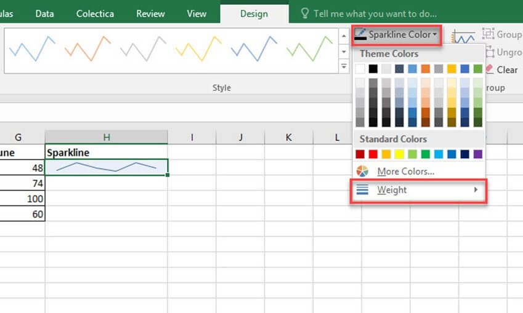Screen dimensions: 523x313
Task: Click the Clear eraser icon
Action: [x=490, y=69]
